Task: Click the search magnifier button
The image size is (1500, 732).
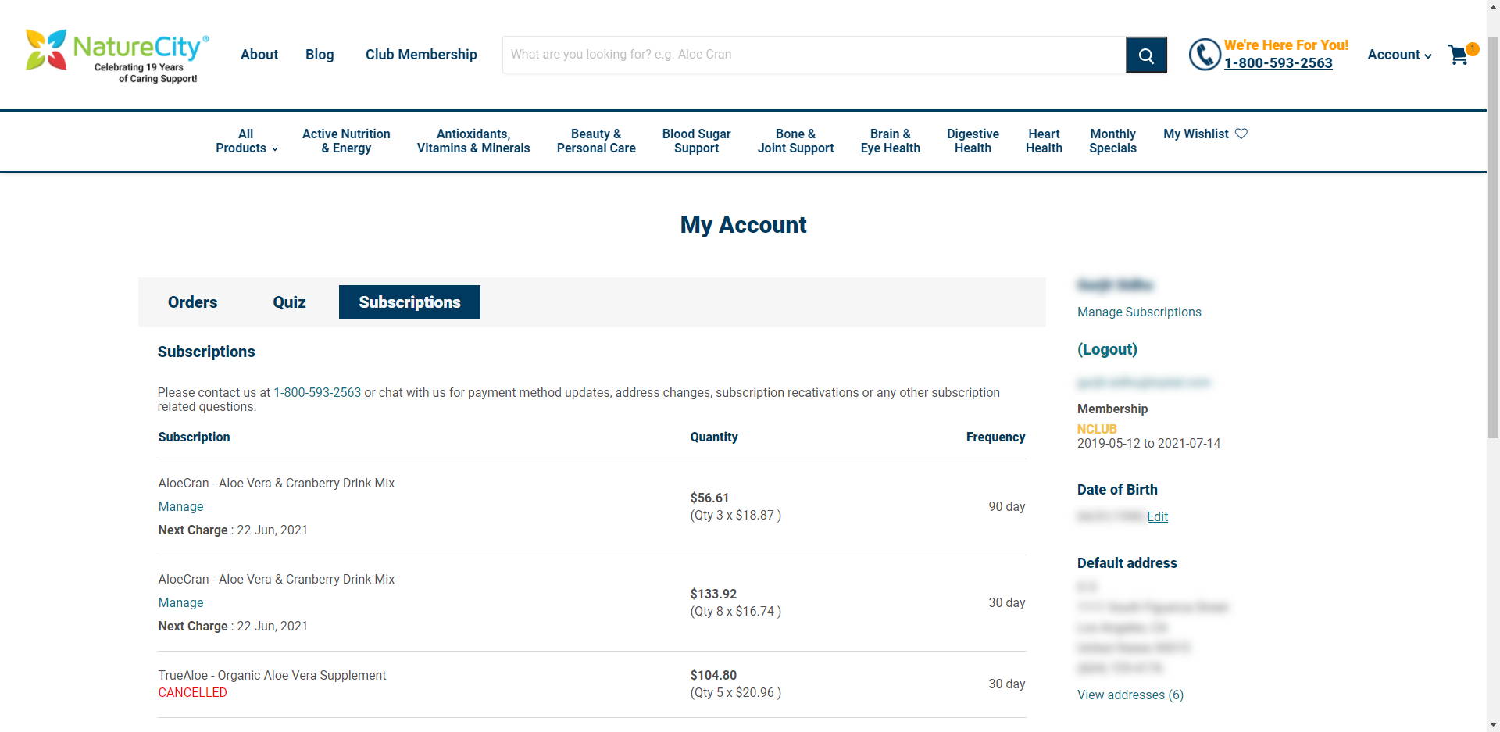Action: tap(1146, 55)
